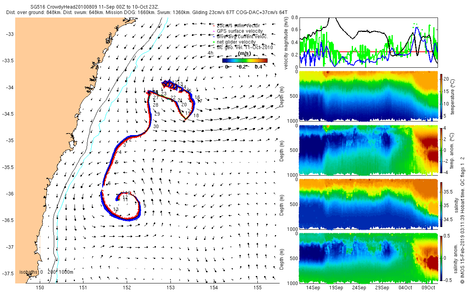Image resolution: width=468 pixels, height=292 pixels.
Task: Click the '-36' latitude tick label
Action: (x=10, y=194)
